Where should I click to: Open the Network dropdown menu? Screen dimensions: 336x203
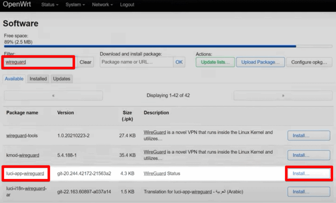[x=102, y=4]
